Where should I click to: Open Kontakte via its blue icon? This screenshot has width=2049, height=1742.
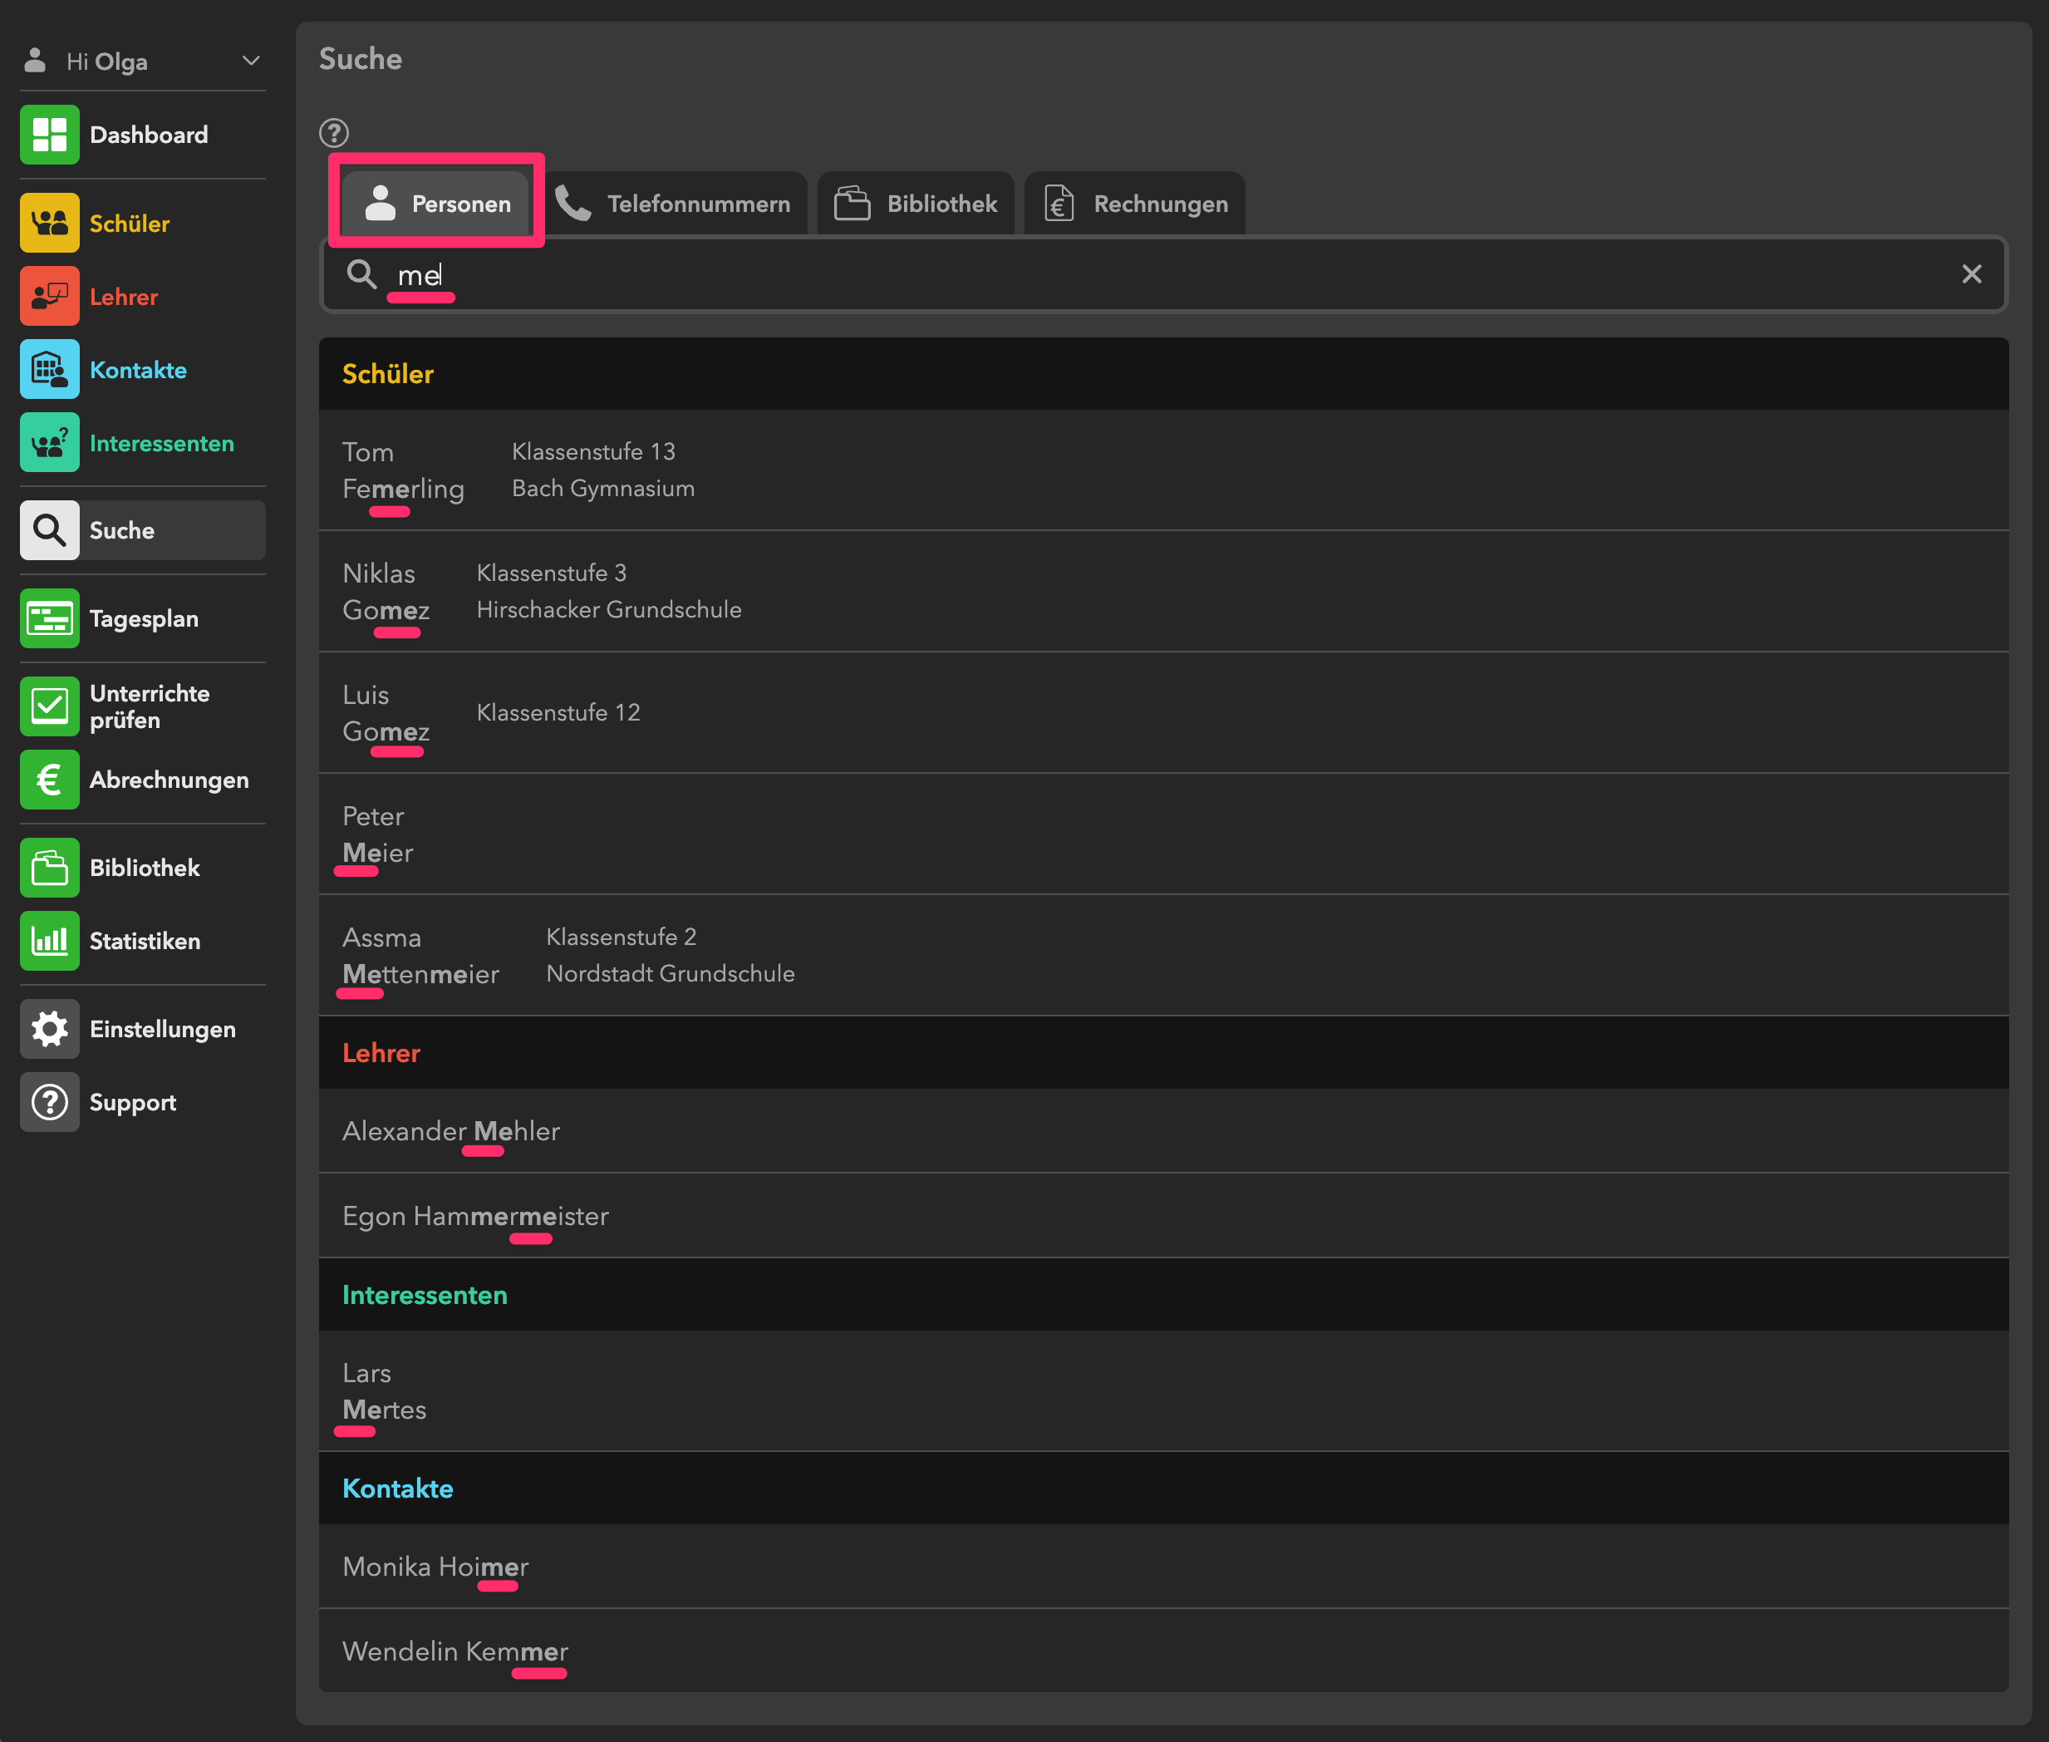(49, 369)
